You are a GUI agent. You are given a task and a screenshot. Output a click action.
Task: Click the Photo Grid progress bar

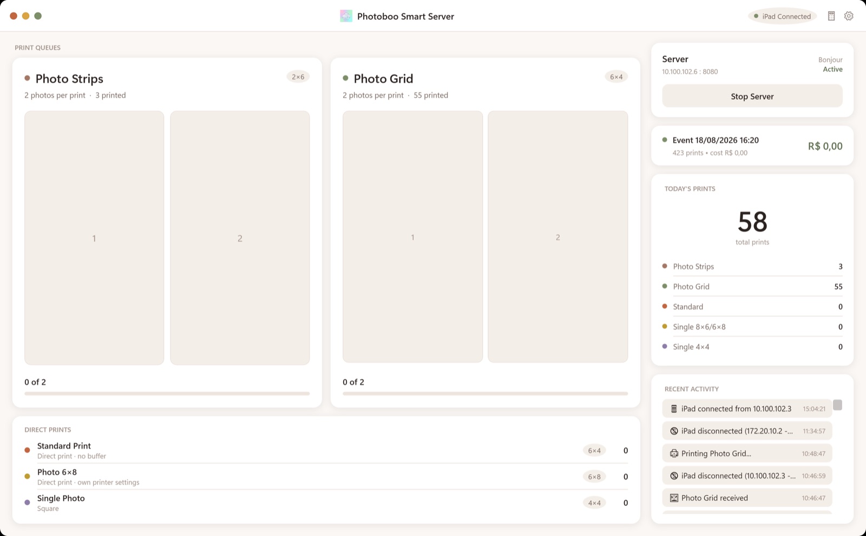(485, 394)
